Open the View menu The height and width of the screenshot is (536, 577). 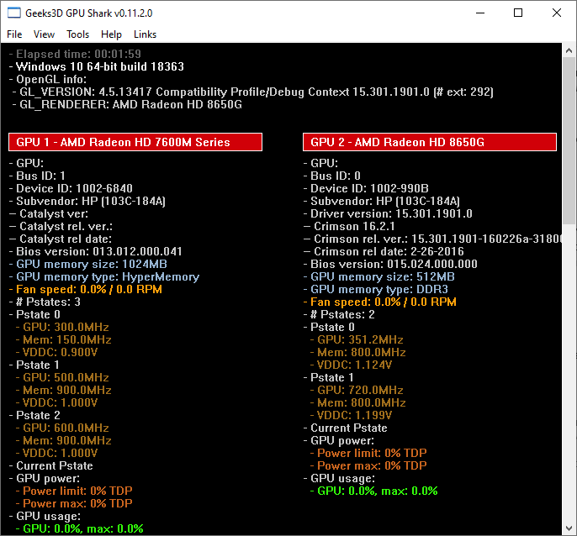coord(44,34)
